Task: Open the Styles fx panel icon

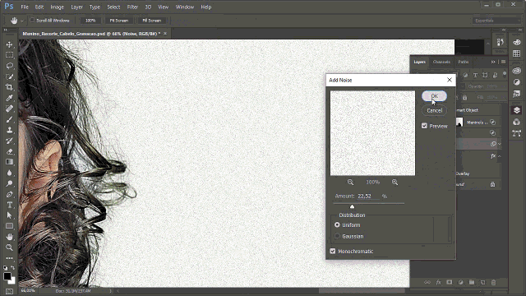Action: click(517, 94)
